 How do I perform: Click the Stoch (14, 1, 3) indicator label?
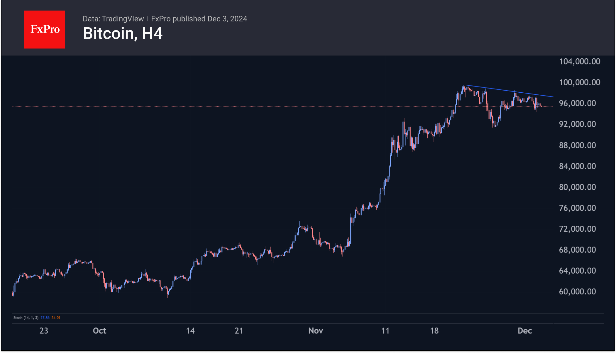[x=26, y=318]
